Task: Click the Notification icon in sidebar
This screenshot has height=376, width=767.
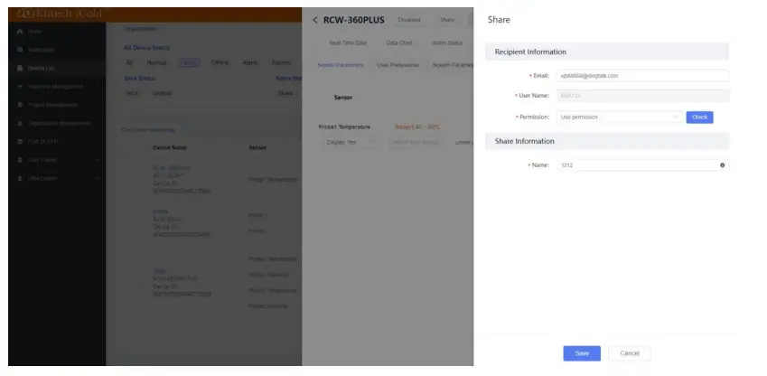Action: (20, 50)
